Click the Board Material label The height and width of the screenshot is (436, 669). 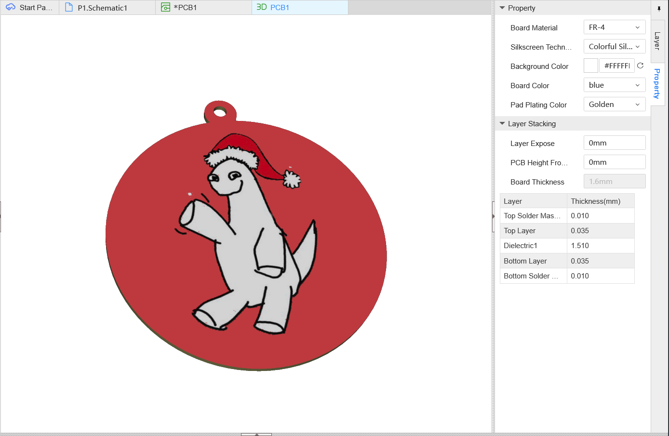[534, 28]
